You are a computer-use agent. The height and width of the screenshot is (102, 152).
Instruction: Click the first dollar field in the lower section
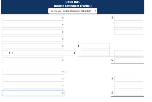129,79
